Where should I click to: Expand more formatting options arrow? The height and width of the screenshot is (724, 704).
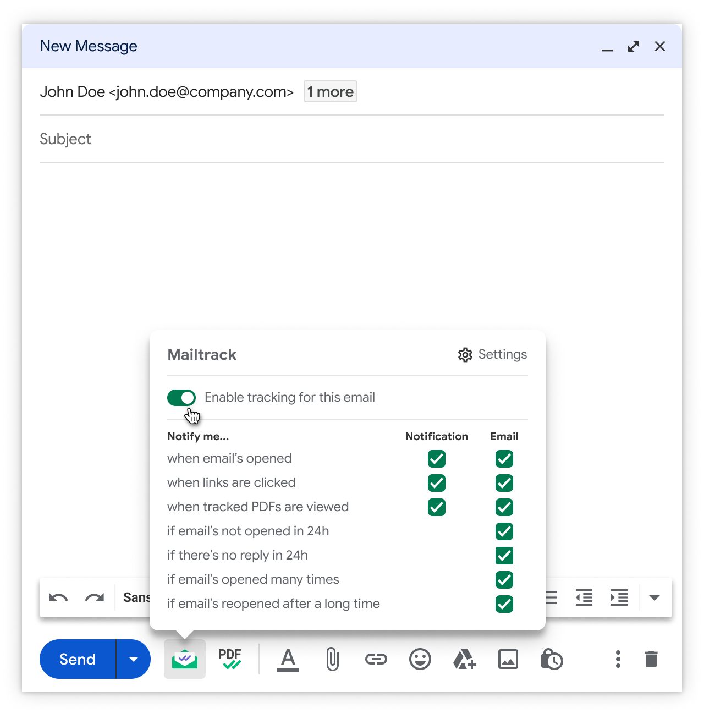[x=654, y=598]
